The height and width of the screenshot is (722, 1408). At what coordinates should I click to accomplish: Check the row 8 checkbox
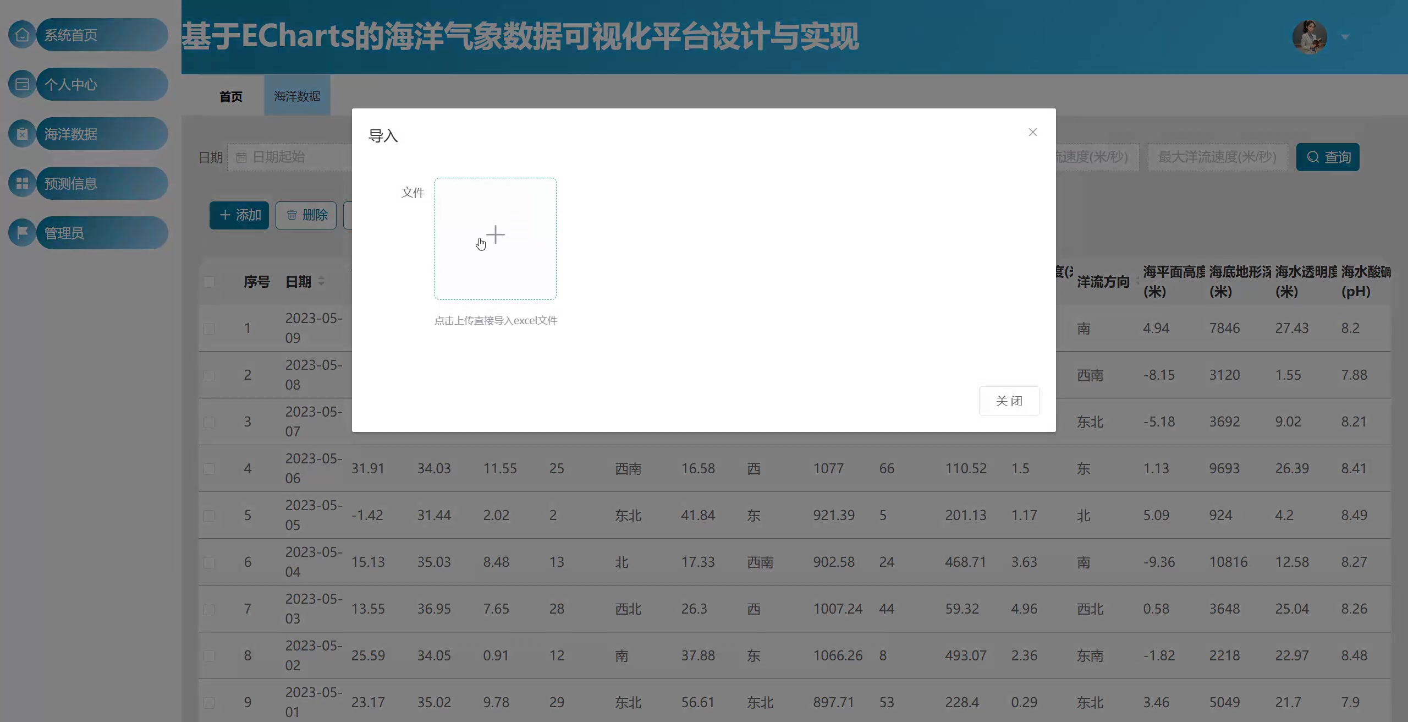(x=209, y=656)
